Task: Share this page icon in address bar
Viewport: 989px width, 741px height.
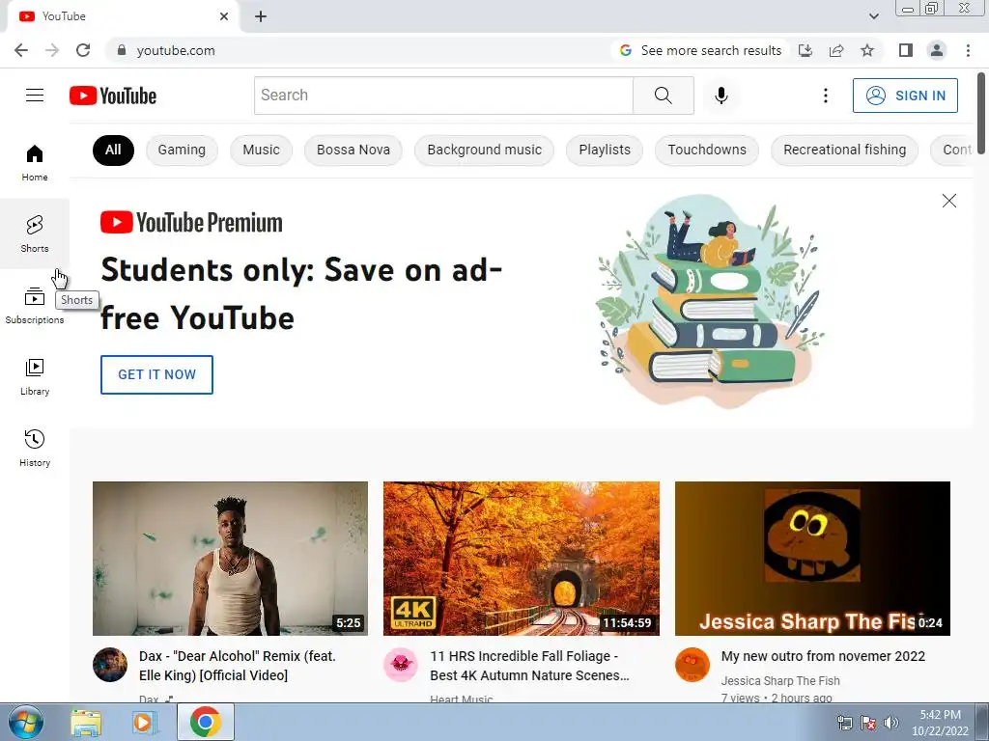Action: pyautogui.click(x=836, y=50)
